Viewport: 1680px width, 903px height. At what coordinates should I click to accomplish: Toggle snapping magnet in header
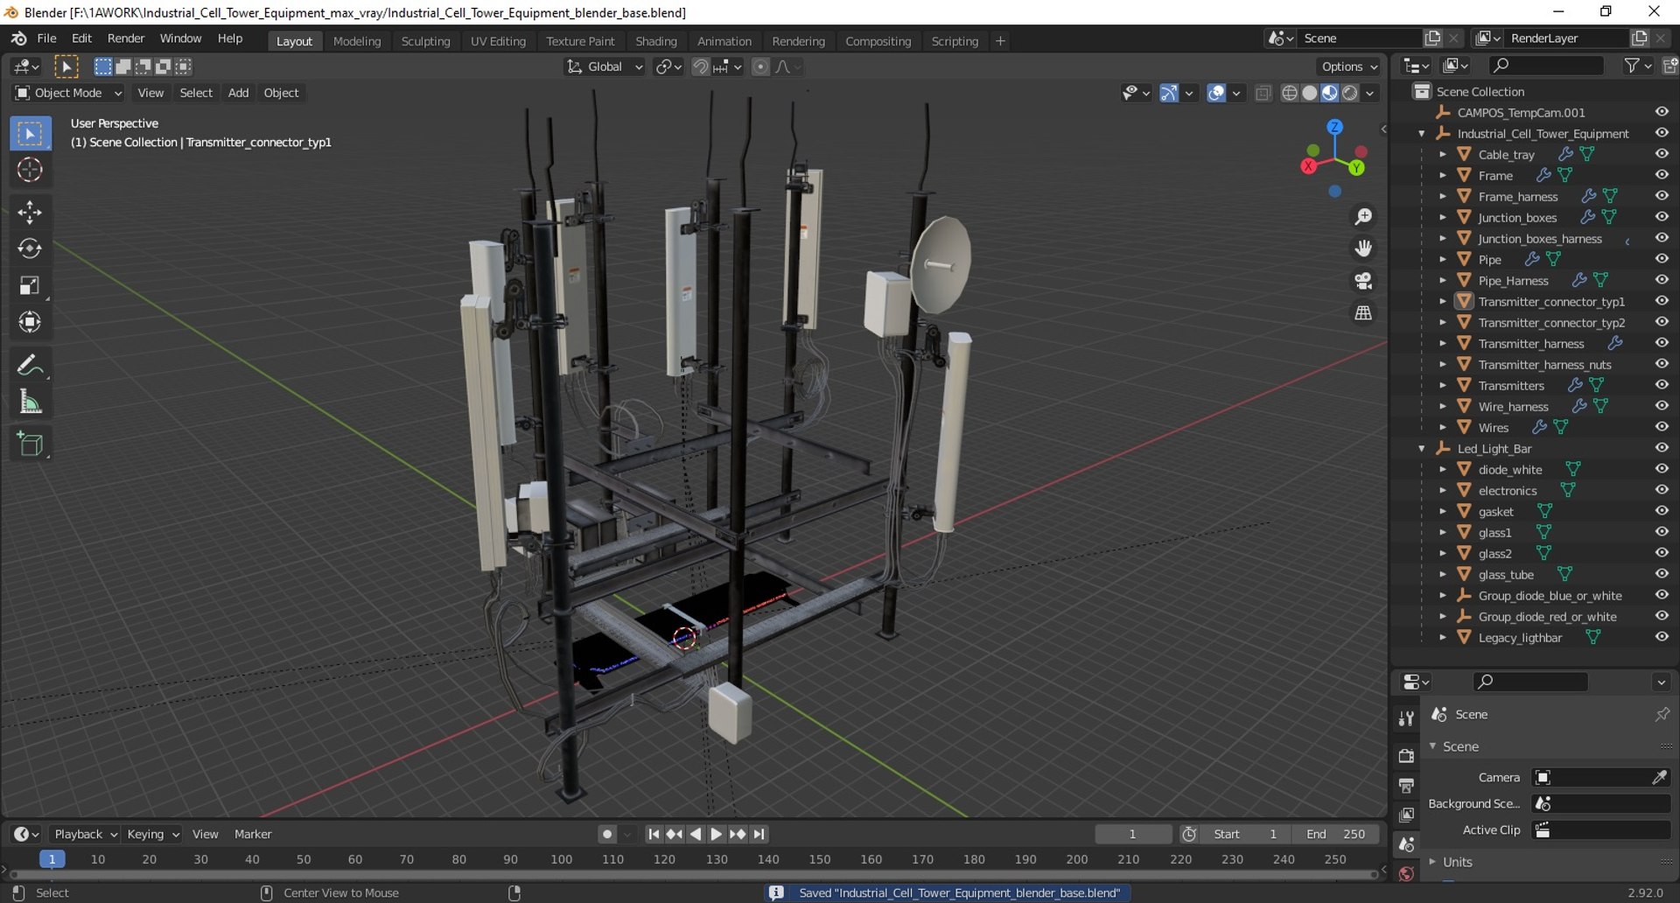[x=701, y=66]
